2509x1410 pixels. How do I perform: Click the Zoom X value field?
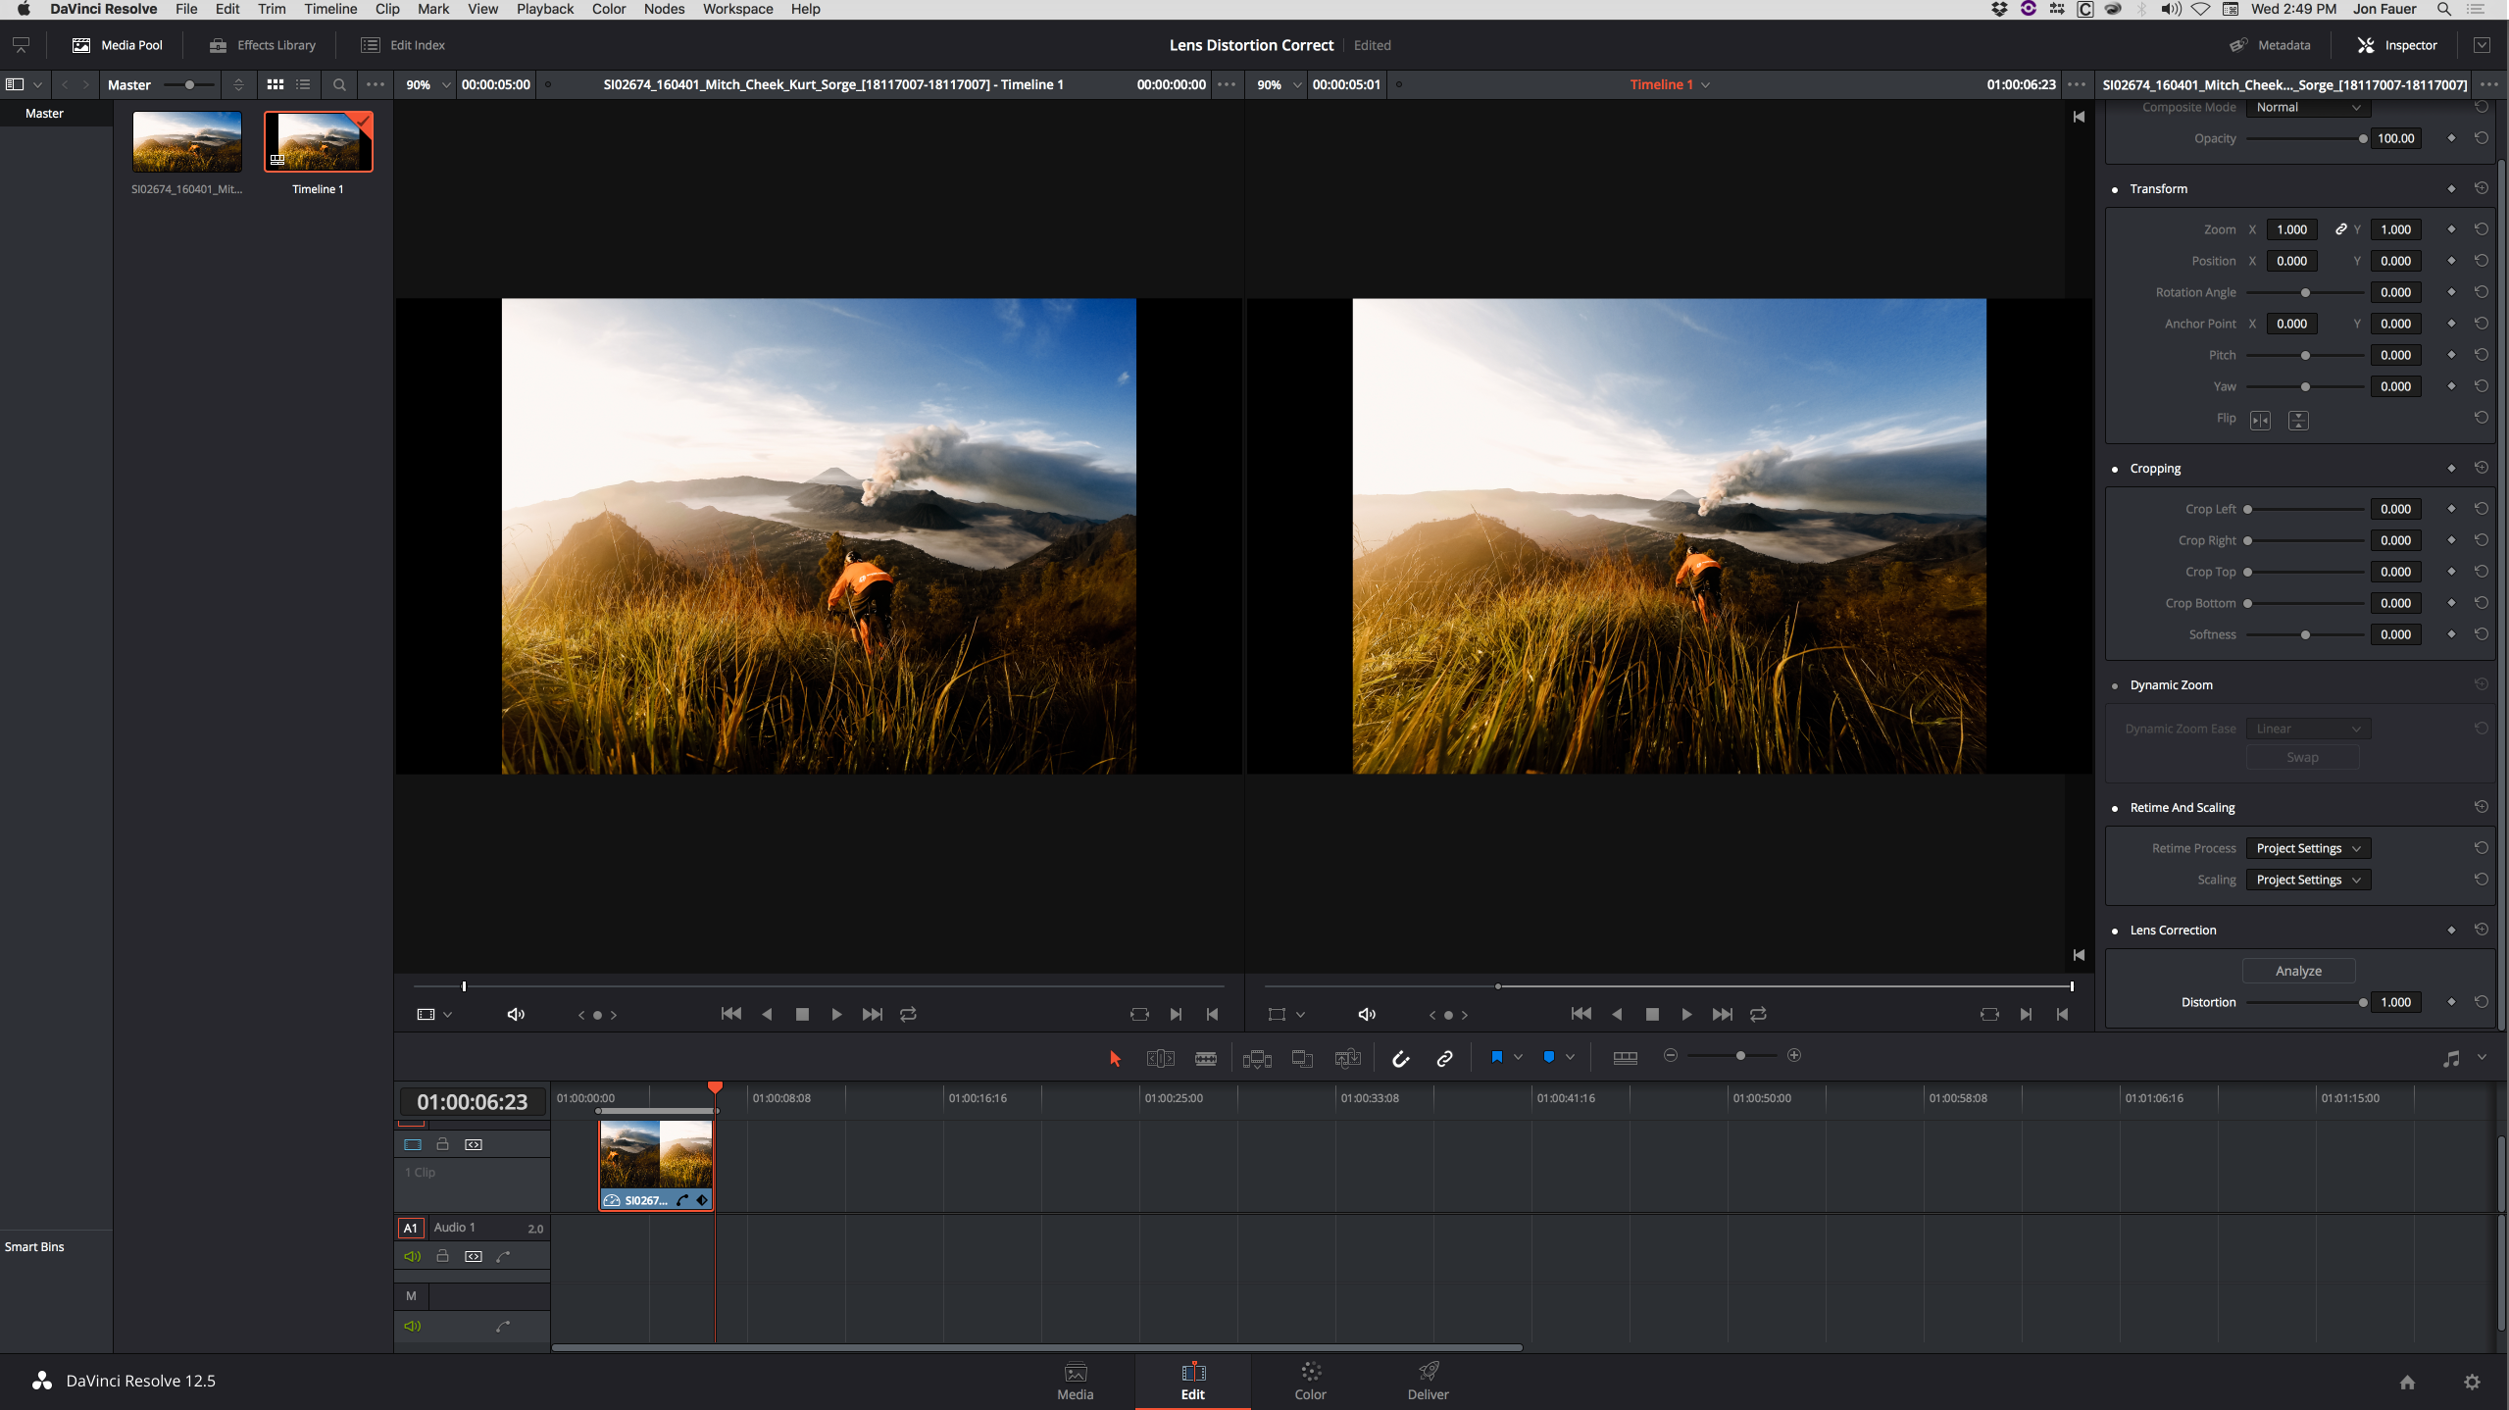(x=2291, y=229)
